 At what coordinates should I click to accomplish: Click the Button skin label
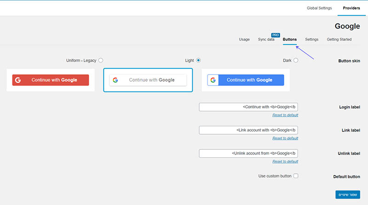click(x=349, y=61)
